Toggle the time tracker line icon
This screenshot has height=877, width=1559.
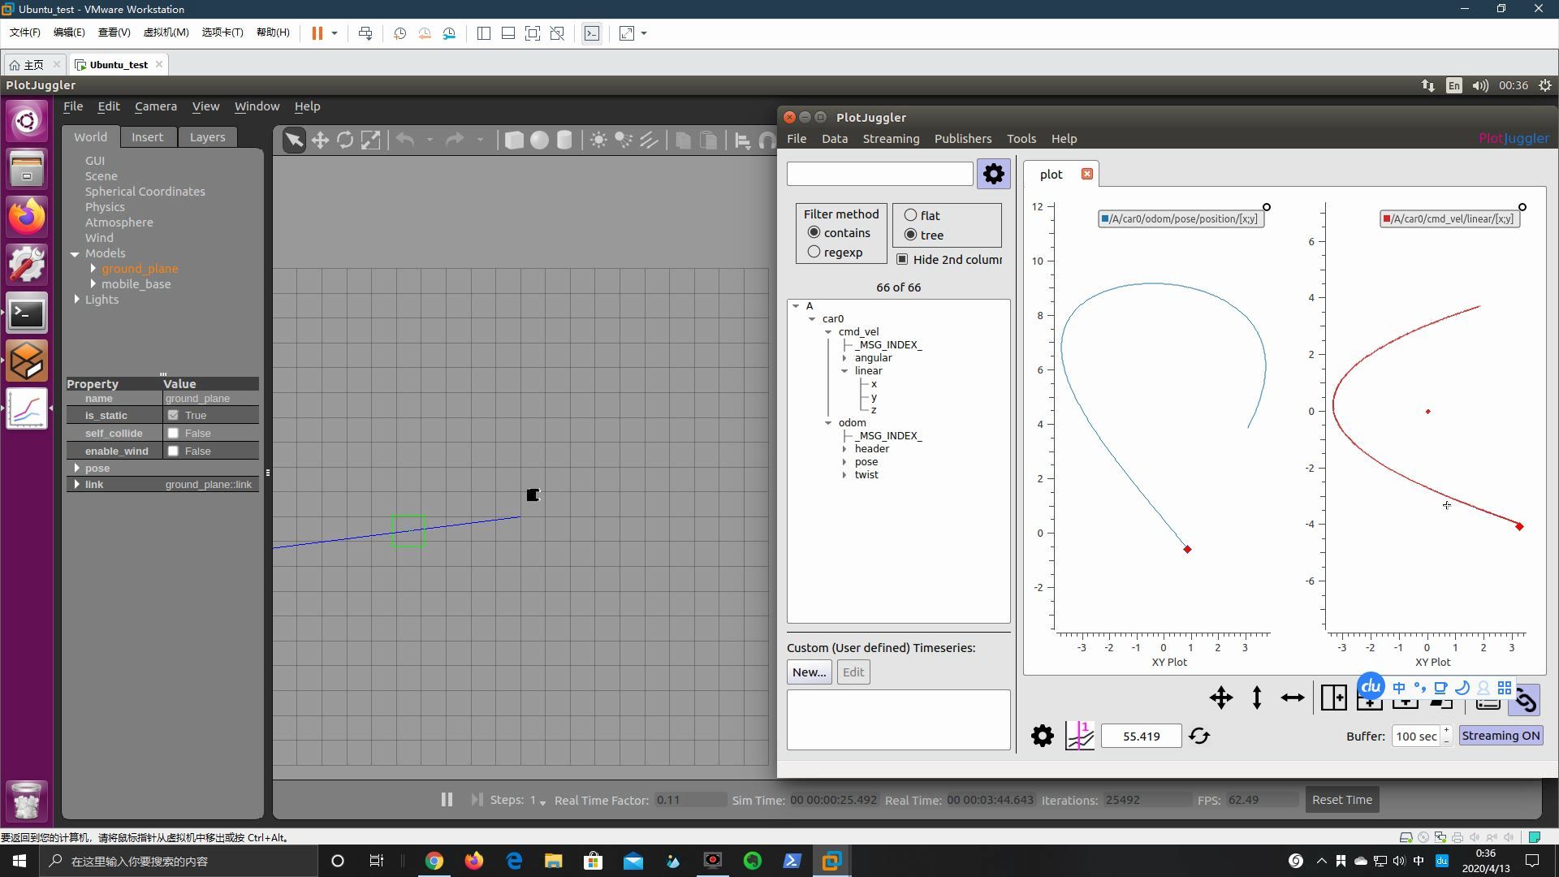1079,736
